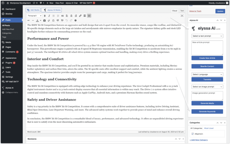Click View Post in admin bar
This screenshot has width=230, height=144.
(x=59, y=3)
